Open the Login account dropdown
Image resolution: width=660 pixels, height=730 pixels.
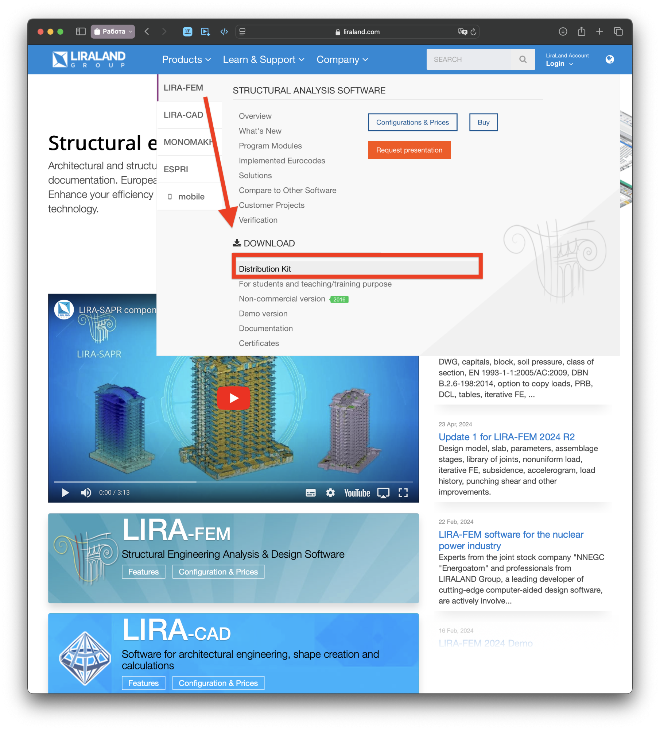(559, 64)
